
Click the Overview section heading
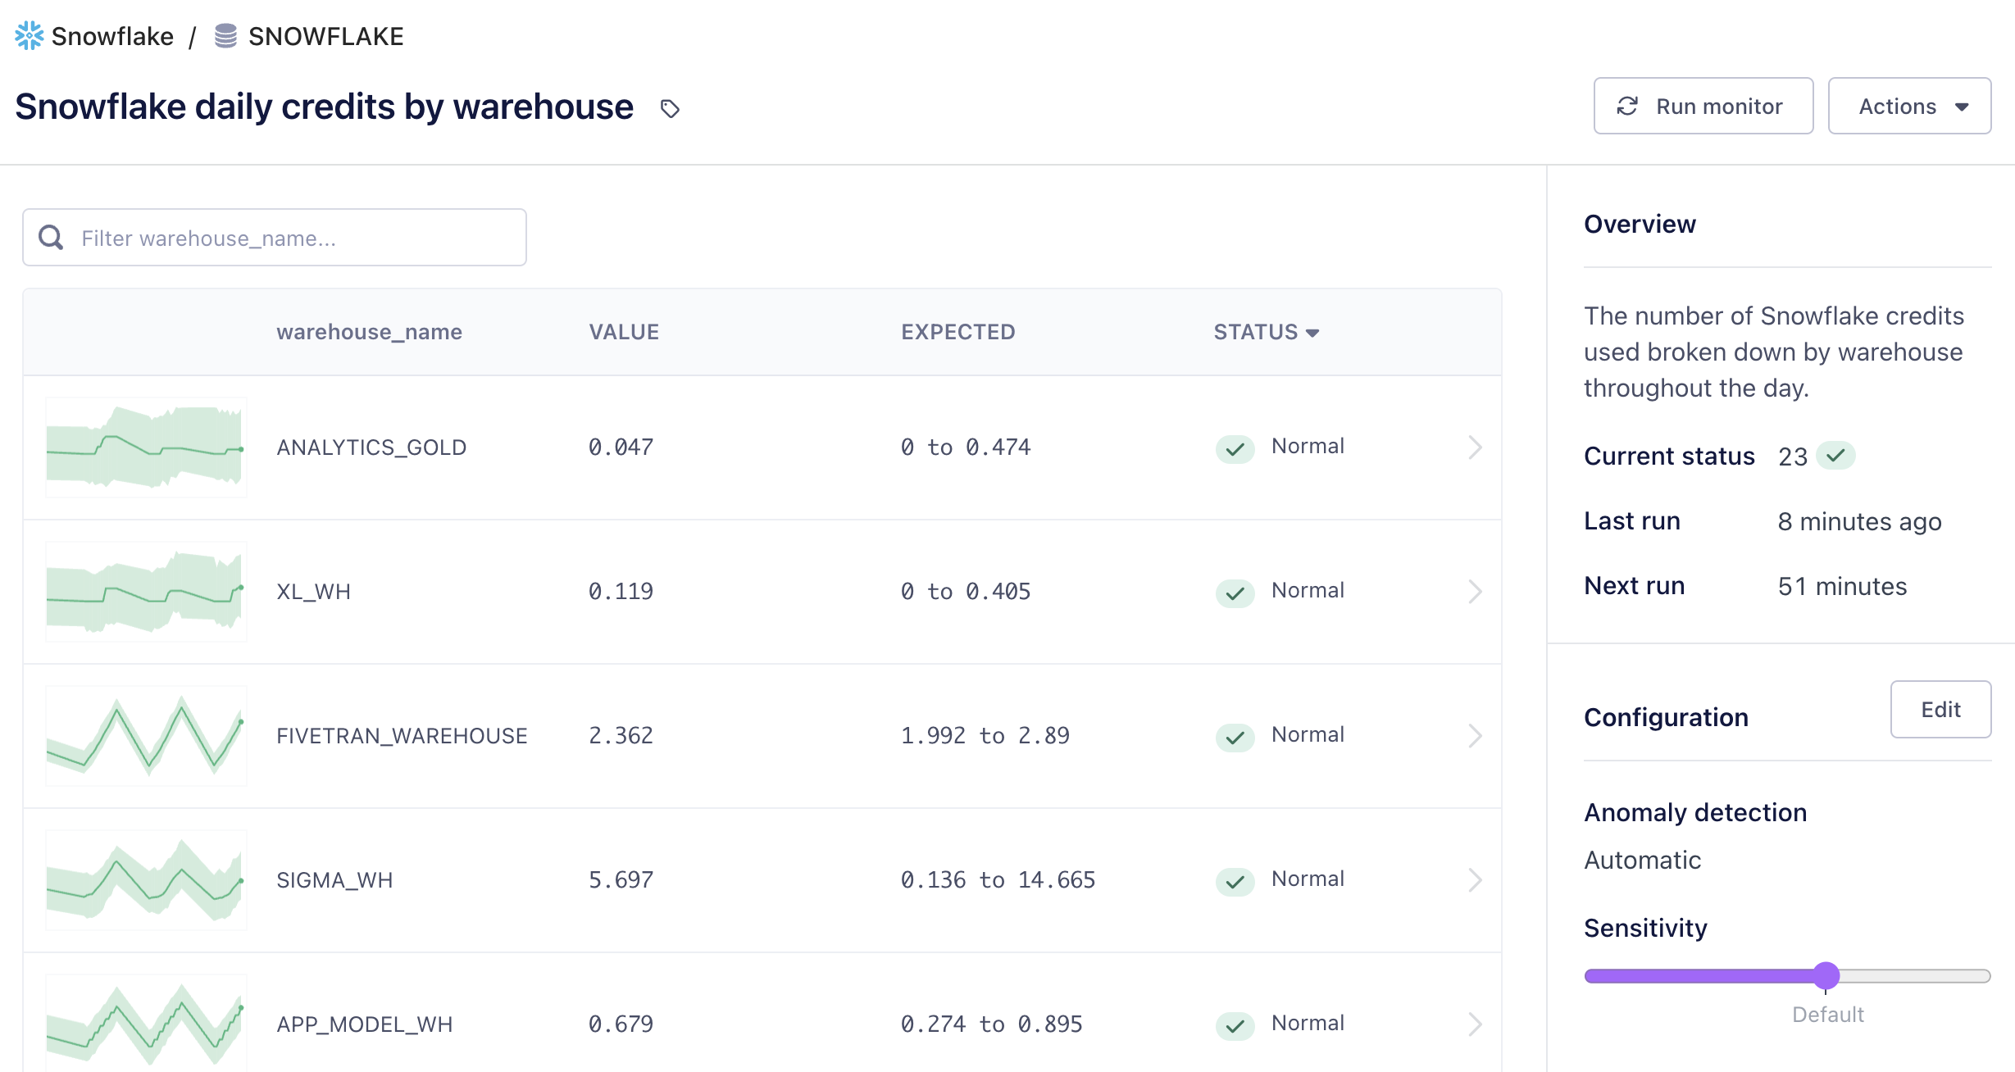click(1640, 225)
